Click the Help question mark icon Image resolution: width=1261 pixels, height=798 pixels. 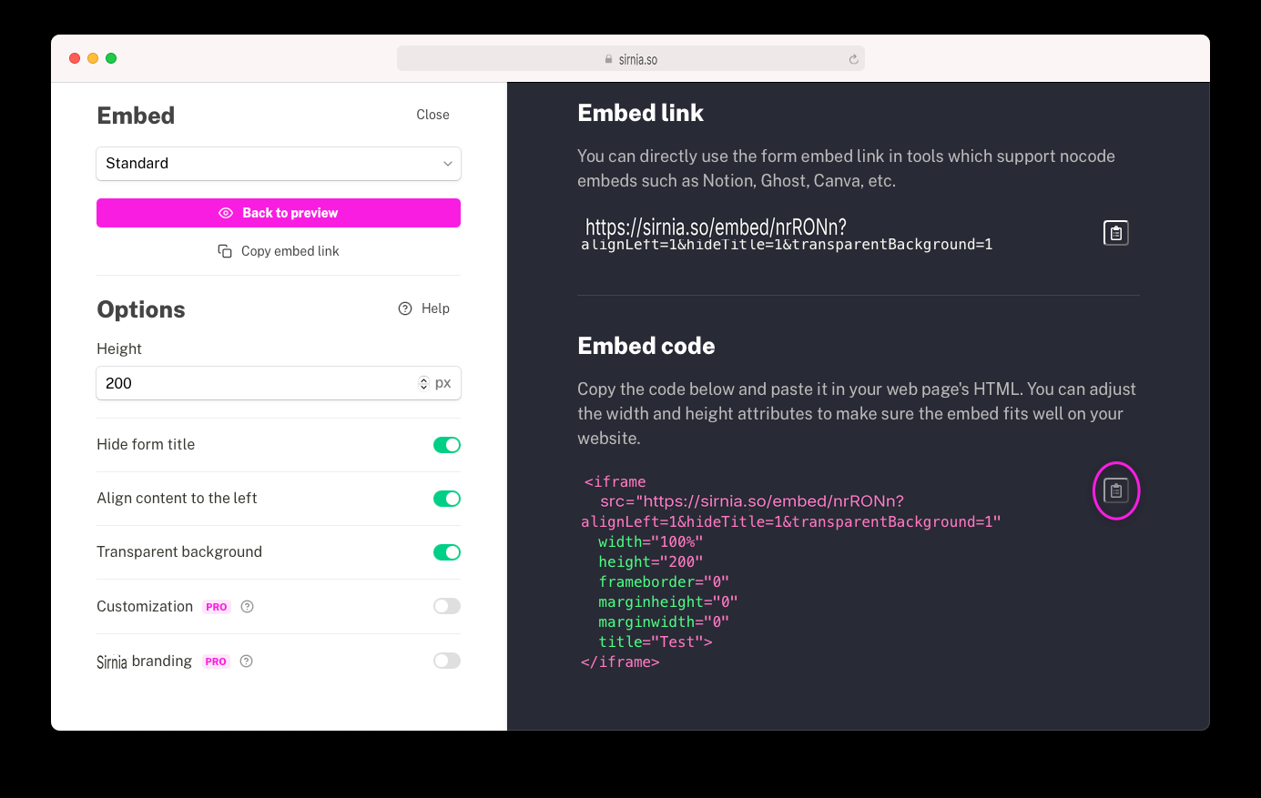405,308
